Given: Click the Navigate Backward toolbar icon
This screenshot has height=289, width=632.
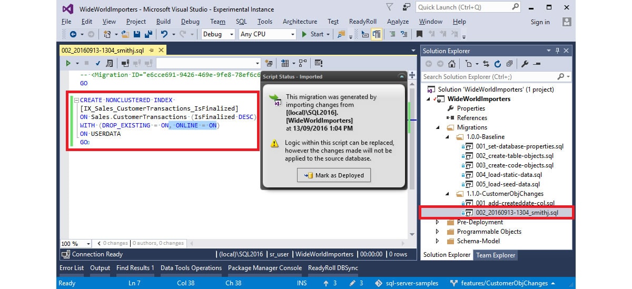Looking at the screenshot, I should click(73, 34).
